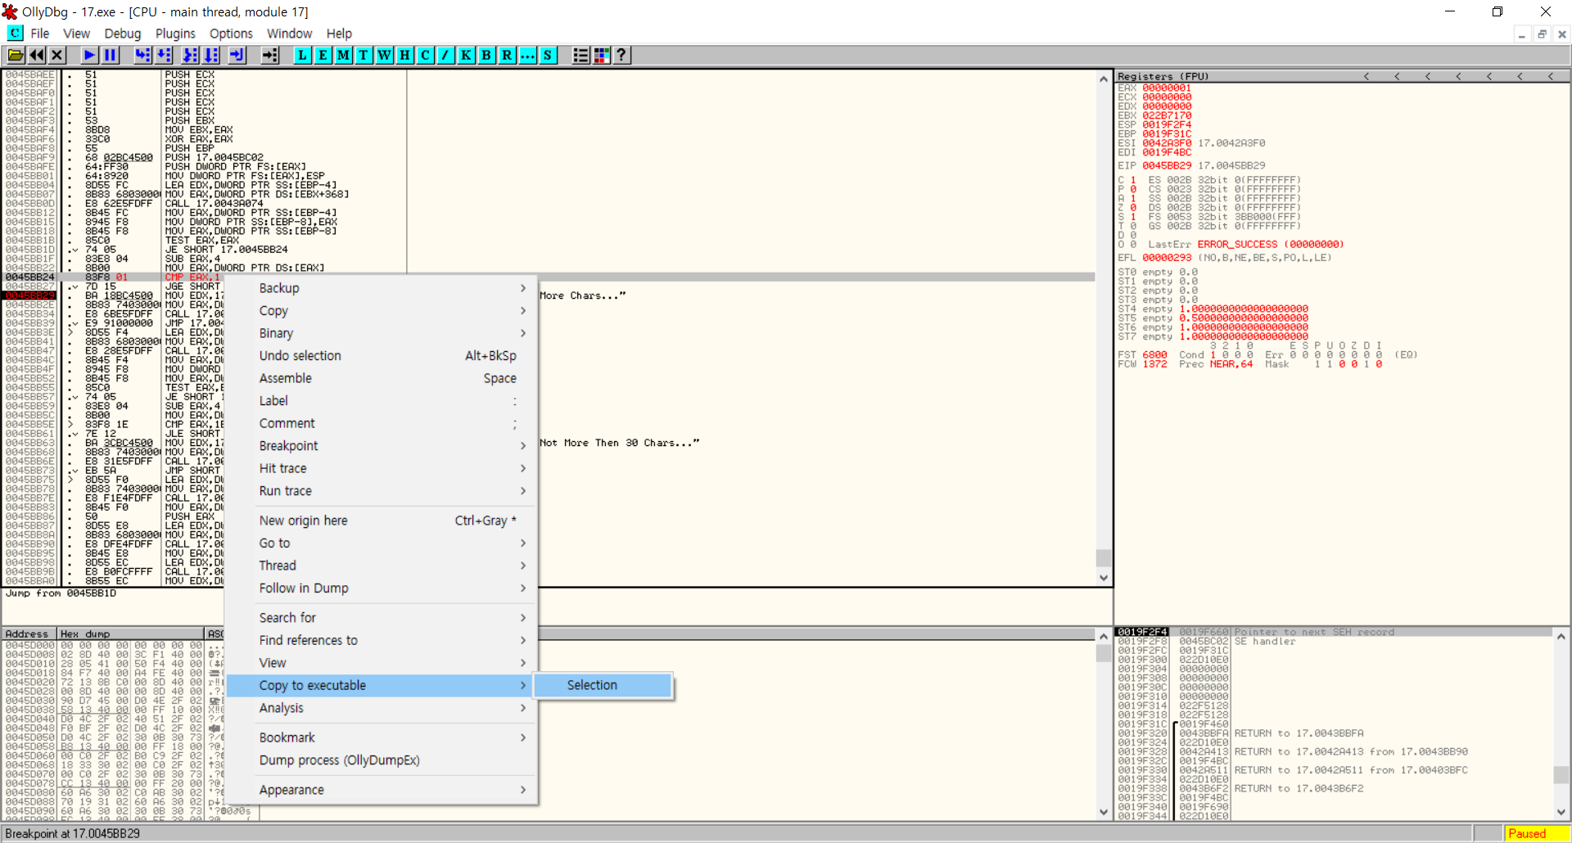Show CPU window with C button
This screenshot has width=1572, height=843.
[x=426, y=55]
